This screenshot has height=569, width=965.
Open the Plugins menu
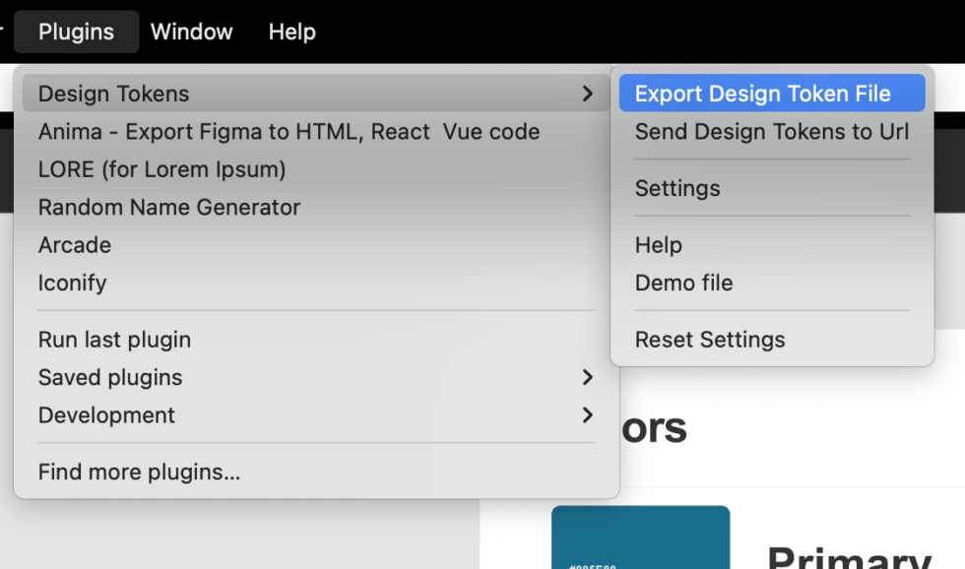point(76,32)
